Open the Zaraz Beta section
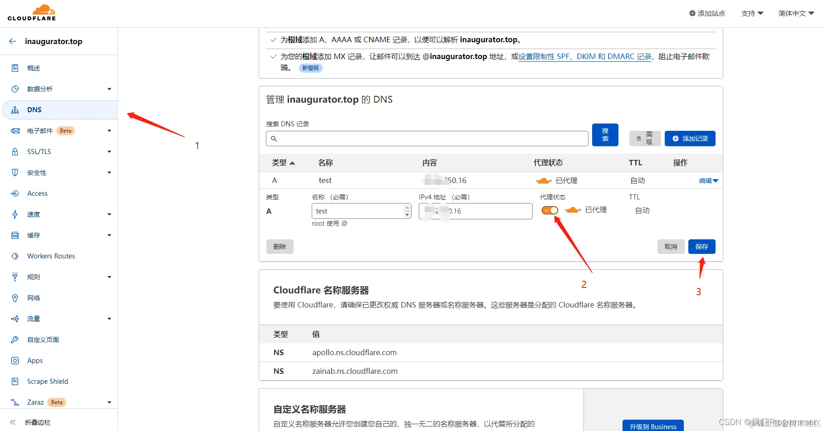The width and height of the screenshot is (824, 431). click(35, 402)
